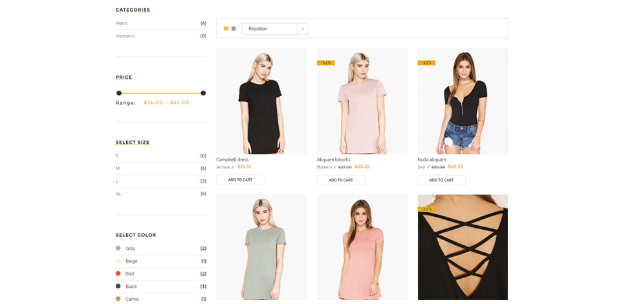Click the $16.51 price

tap(245, 167)
